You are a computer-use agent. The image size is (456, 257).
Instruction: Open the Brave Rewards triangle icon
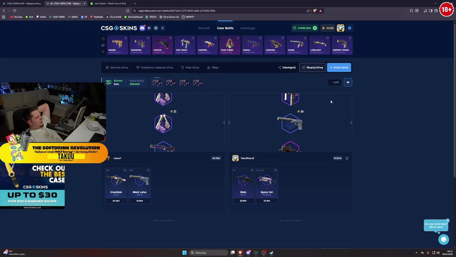[320, 11]
